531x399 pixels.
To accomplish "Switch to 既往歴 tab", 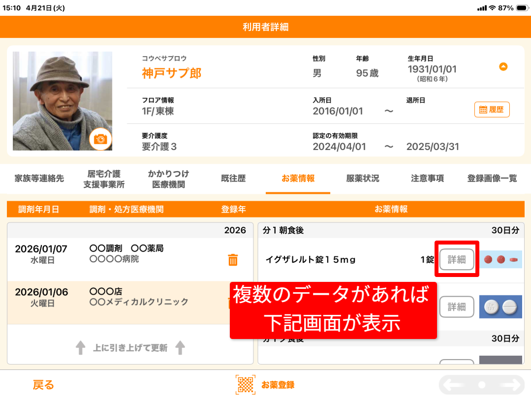I will [233, 179].
